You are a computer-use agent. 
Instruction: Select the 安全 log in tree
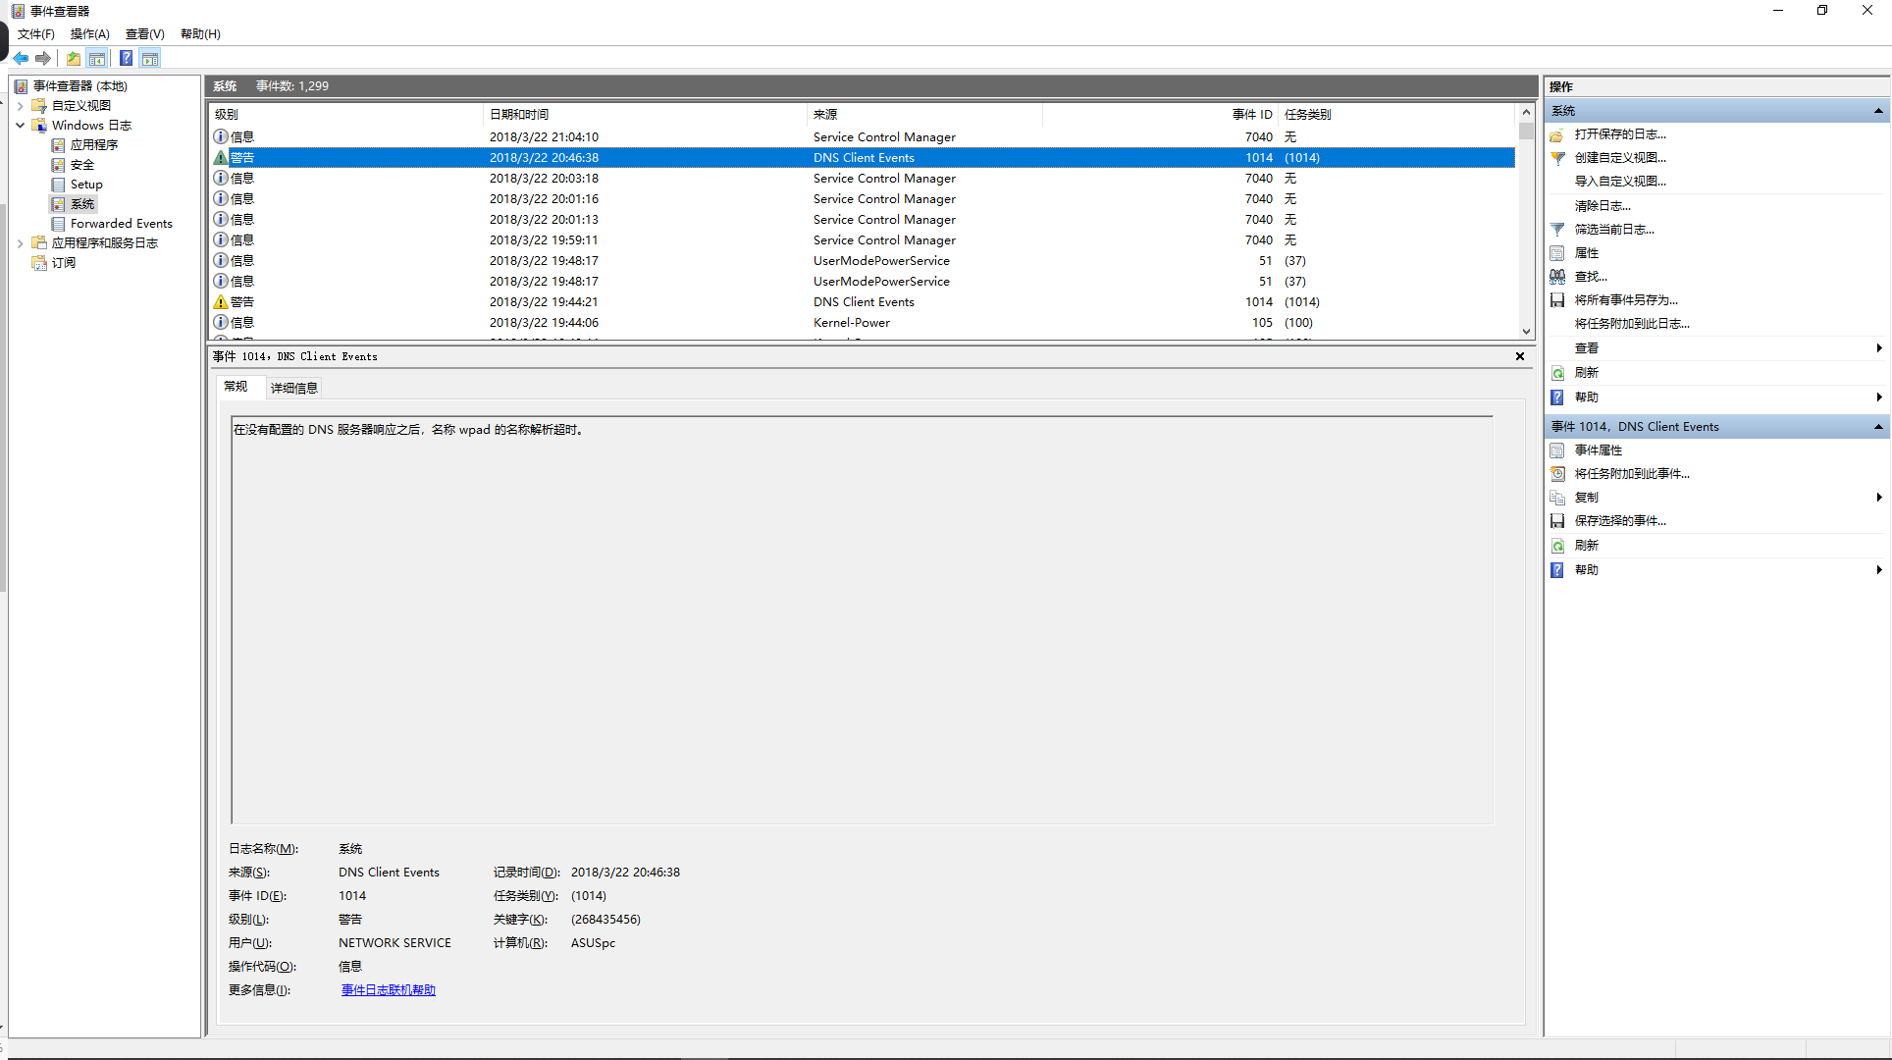pos(82,165)
